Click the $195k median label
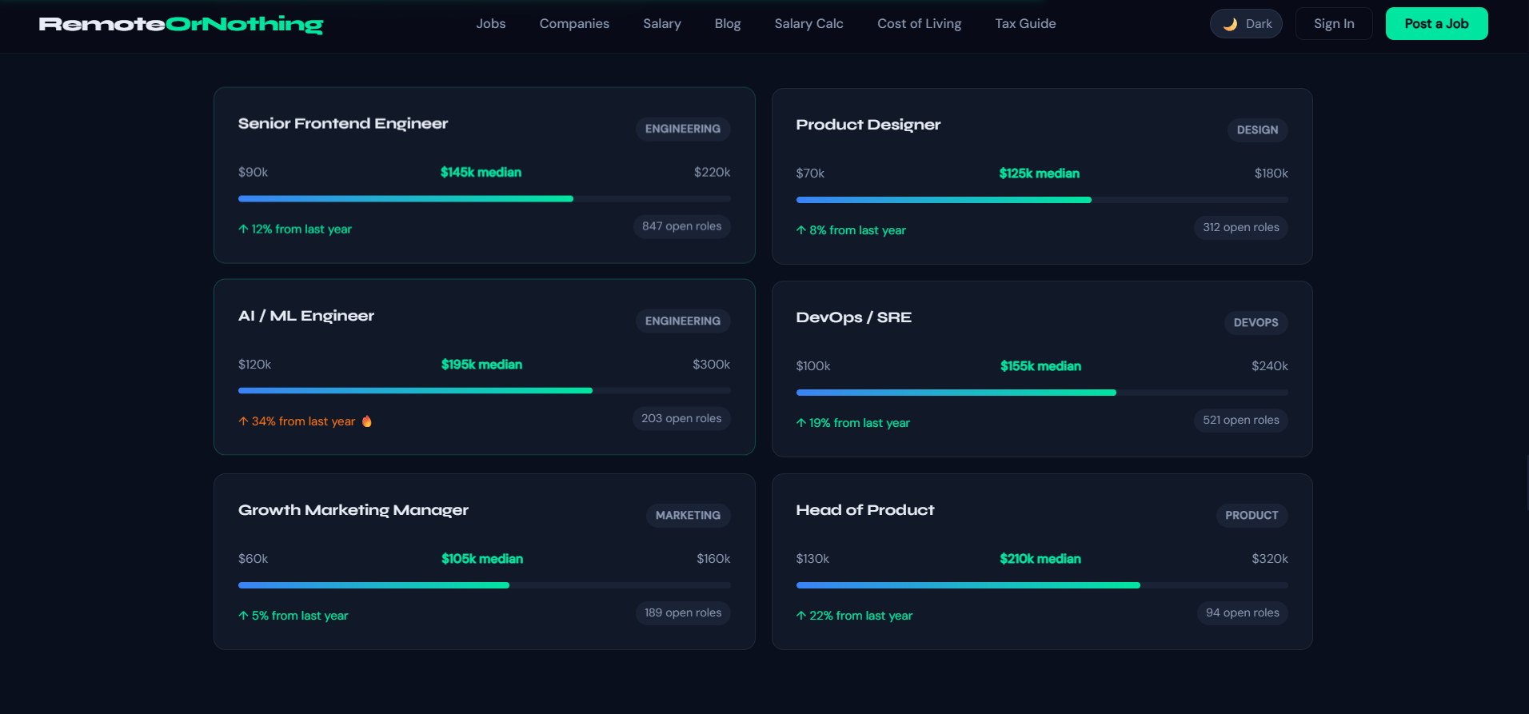 point(481,365)
